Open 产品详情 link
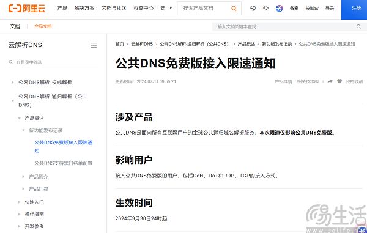This screenshot has width=367, height=233. [283, 81]
